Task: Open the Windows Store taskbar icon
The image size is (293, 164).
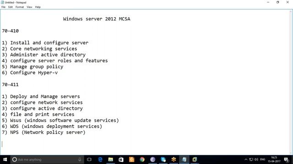Action: pos(121,159)
